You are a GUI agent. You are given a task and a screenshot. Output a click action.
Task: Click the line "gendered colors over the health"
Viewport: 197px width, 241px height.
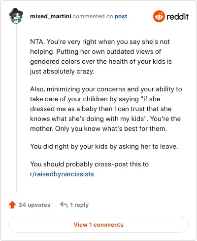[x=101, y=62]
